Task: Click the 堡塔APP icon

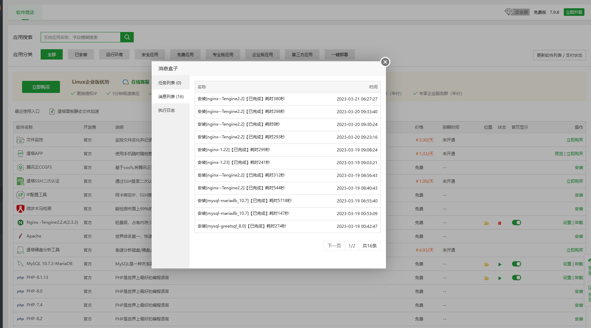Action: pyautogui.click(x=20, y=154)
